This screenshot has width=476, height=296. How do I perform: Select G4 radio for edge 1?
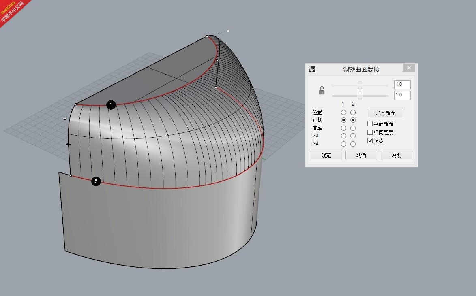pyautogui.click(x=343, y=144)
